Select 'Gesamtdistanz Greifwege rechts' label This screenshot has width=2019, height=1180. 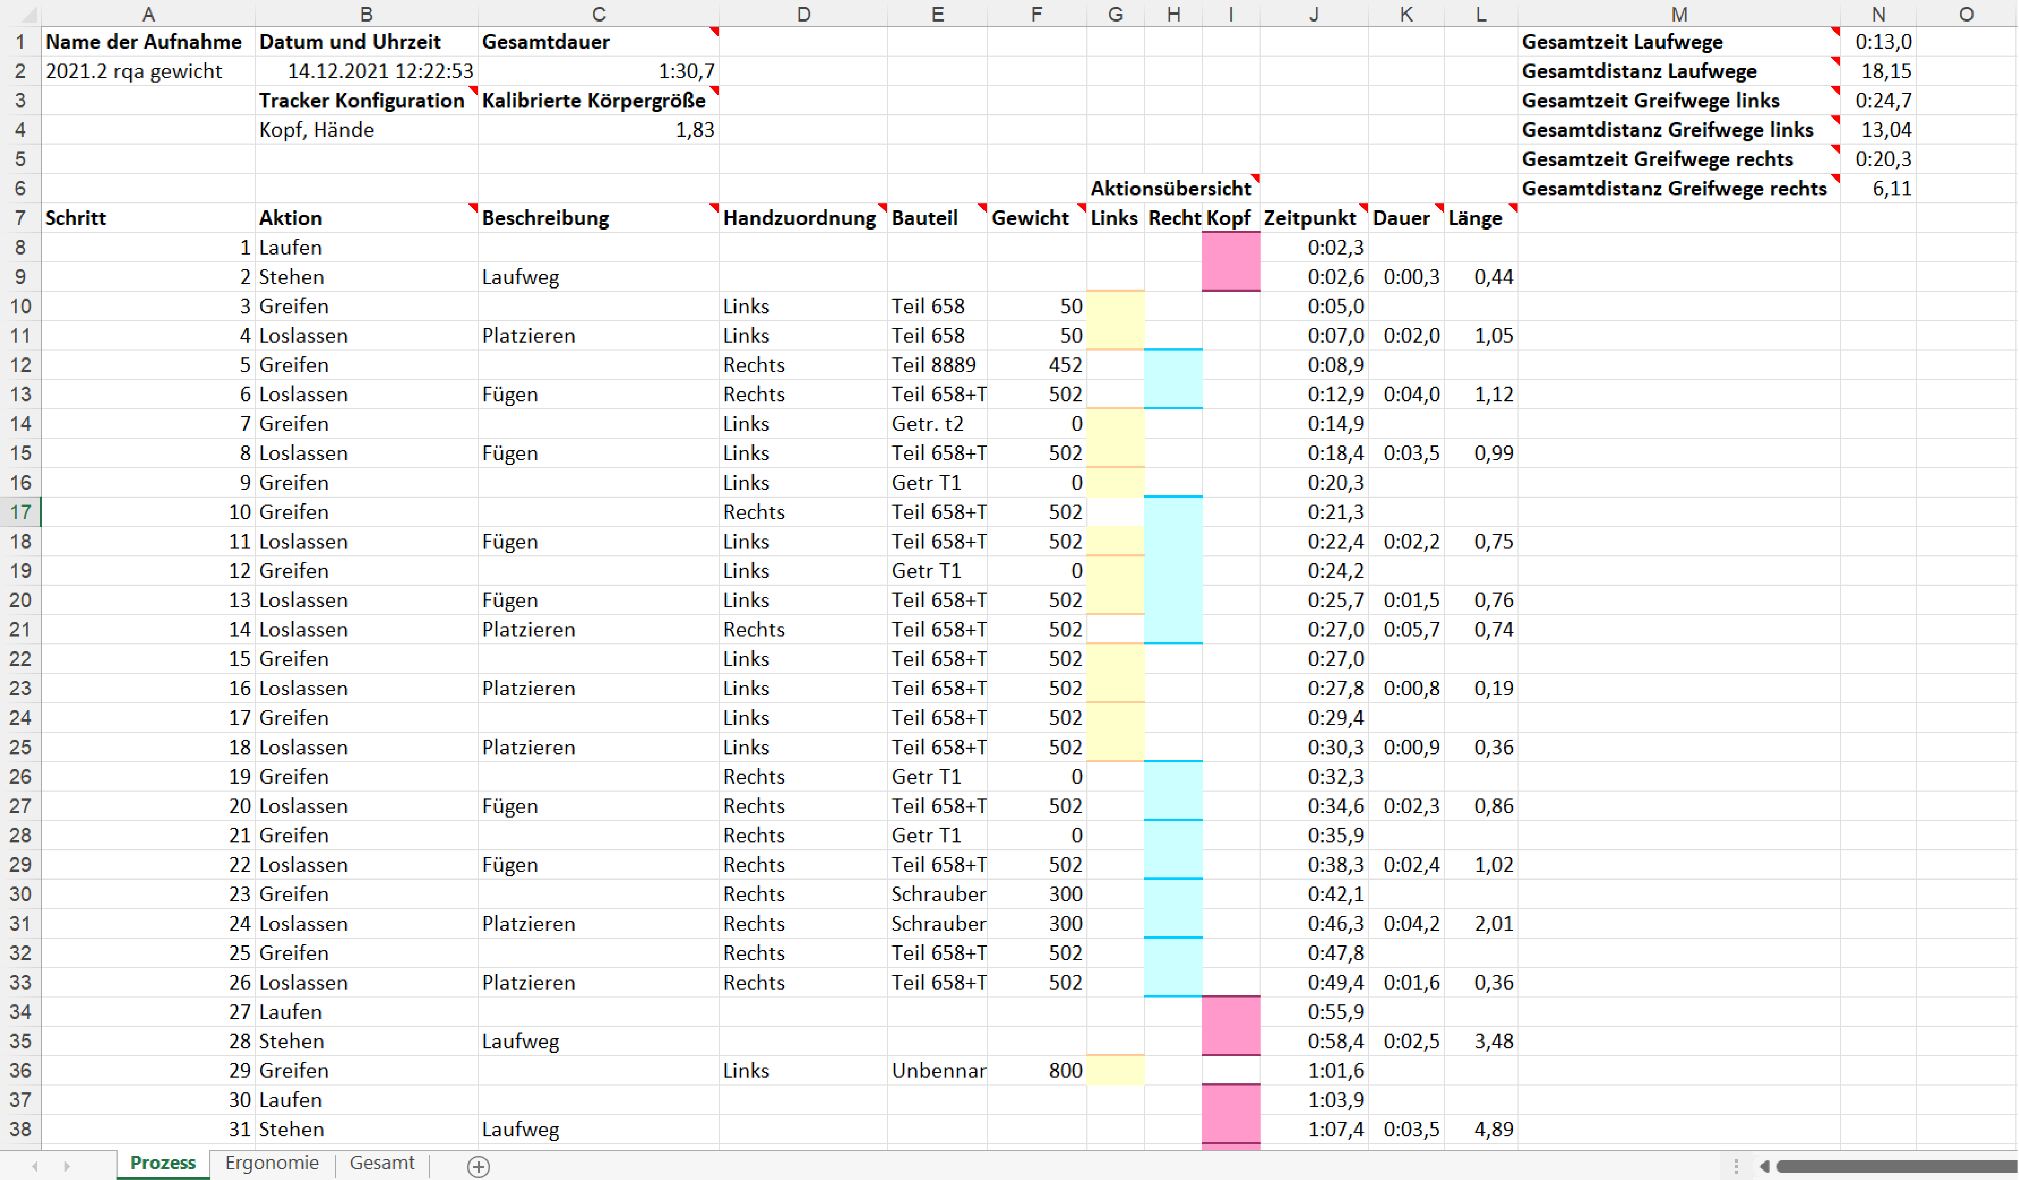tap(1679, 189)
